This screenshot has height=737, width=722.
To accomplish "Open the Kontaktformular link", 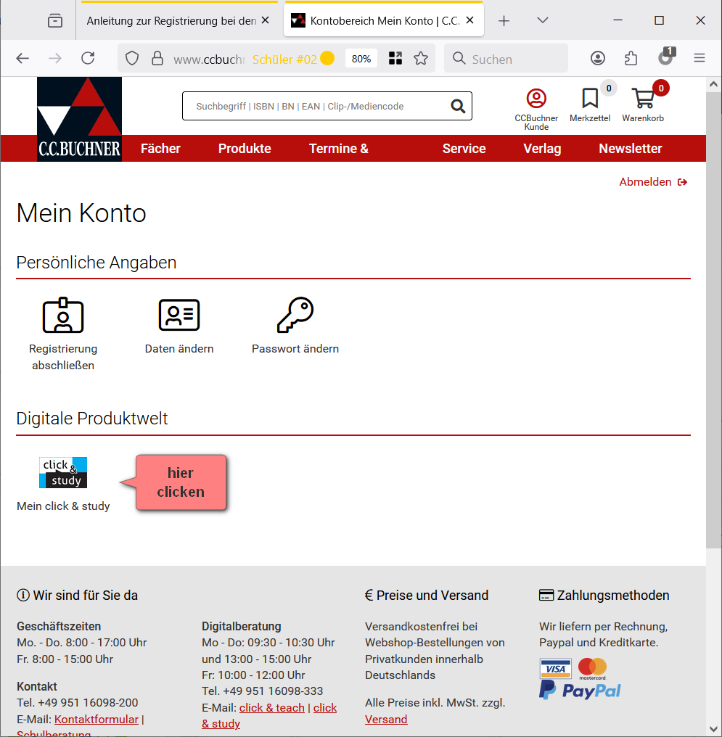I will [96, 719].
